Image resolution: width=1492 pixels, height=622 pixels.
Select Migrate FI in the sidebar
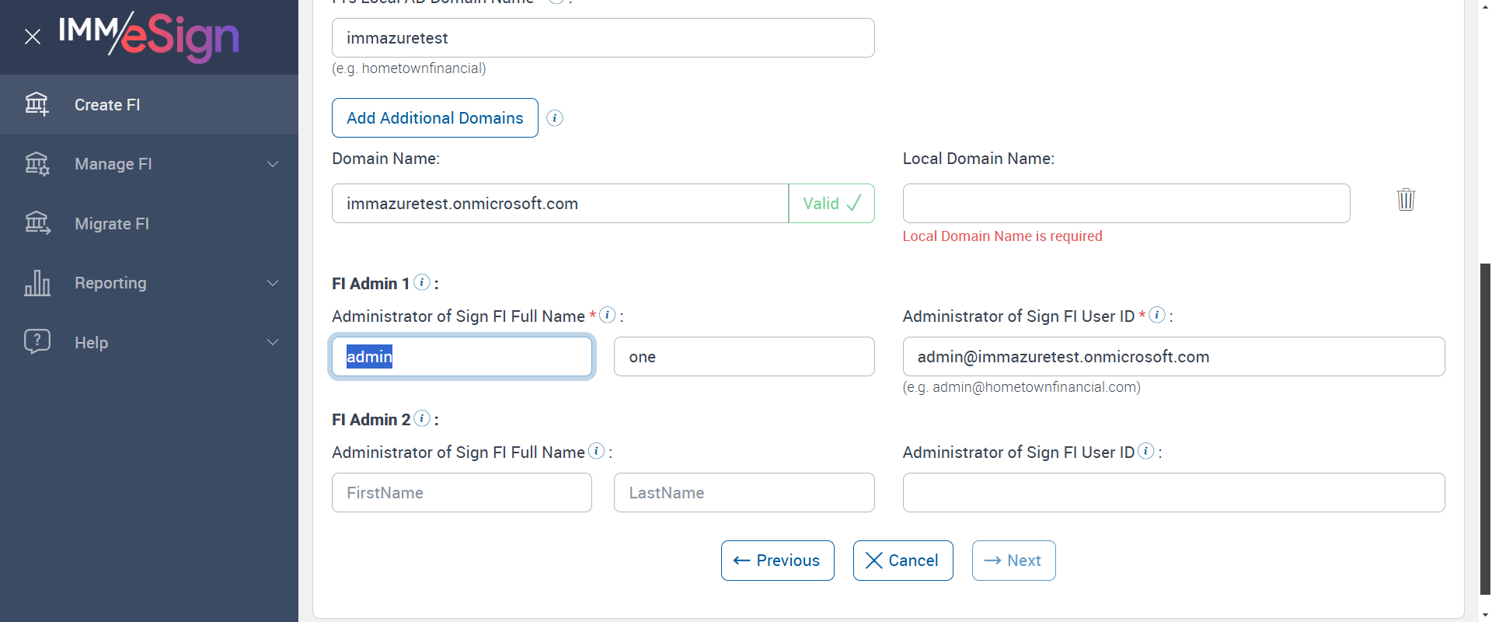tap(112, 224)
